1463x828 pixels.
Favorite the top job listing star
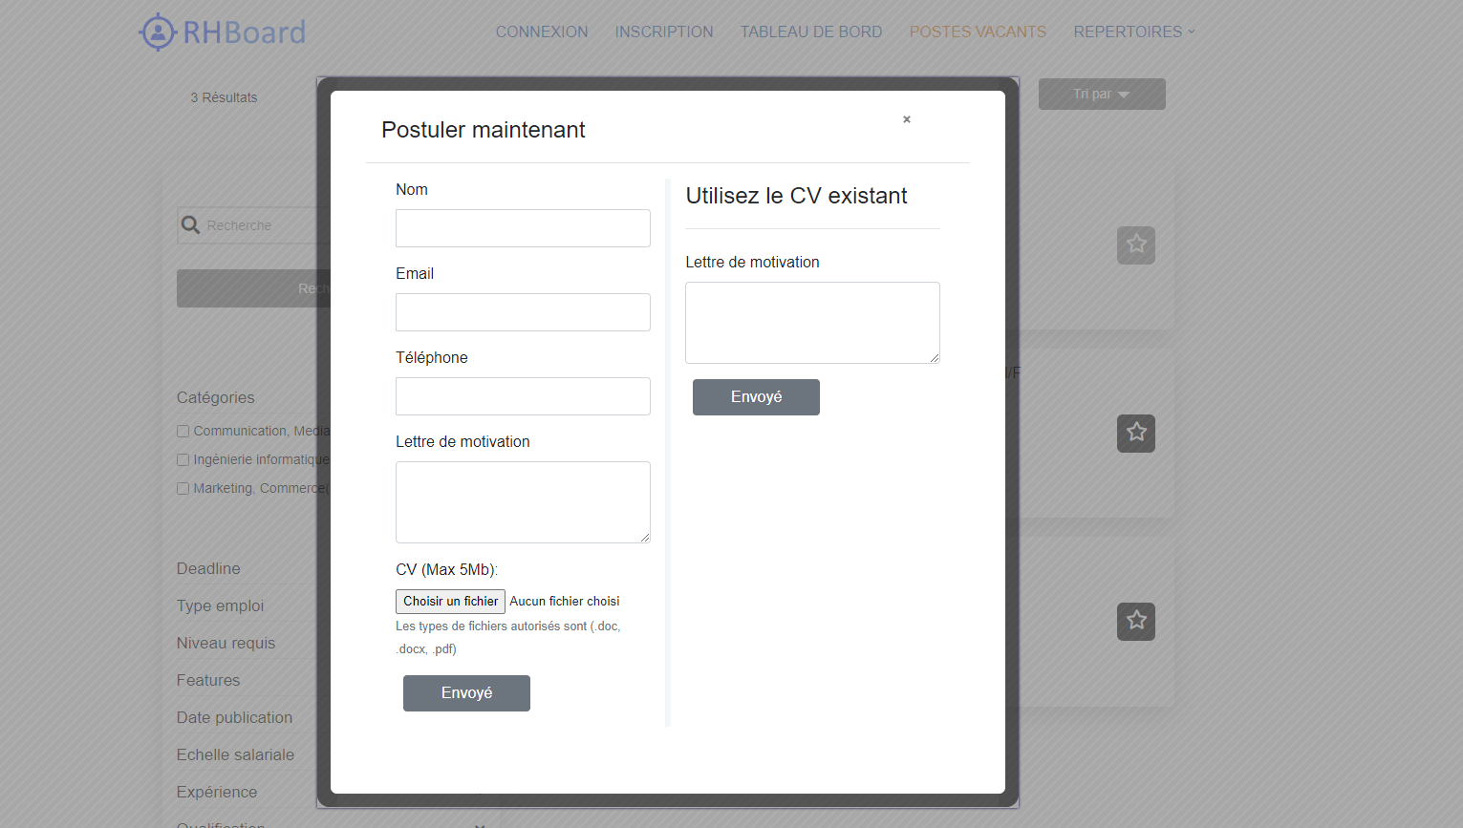(1135, 245)
